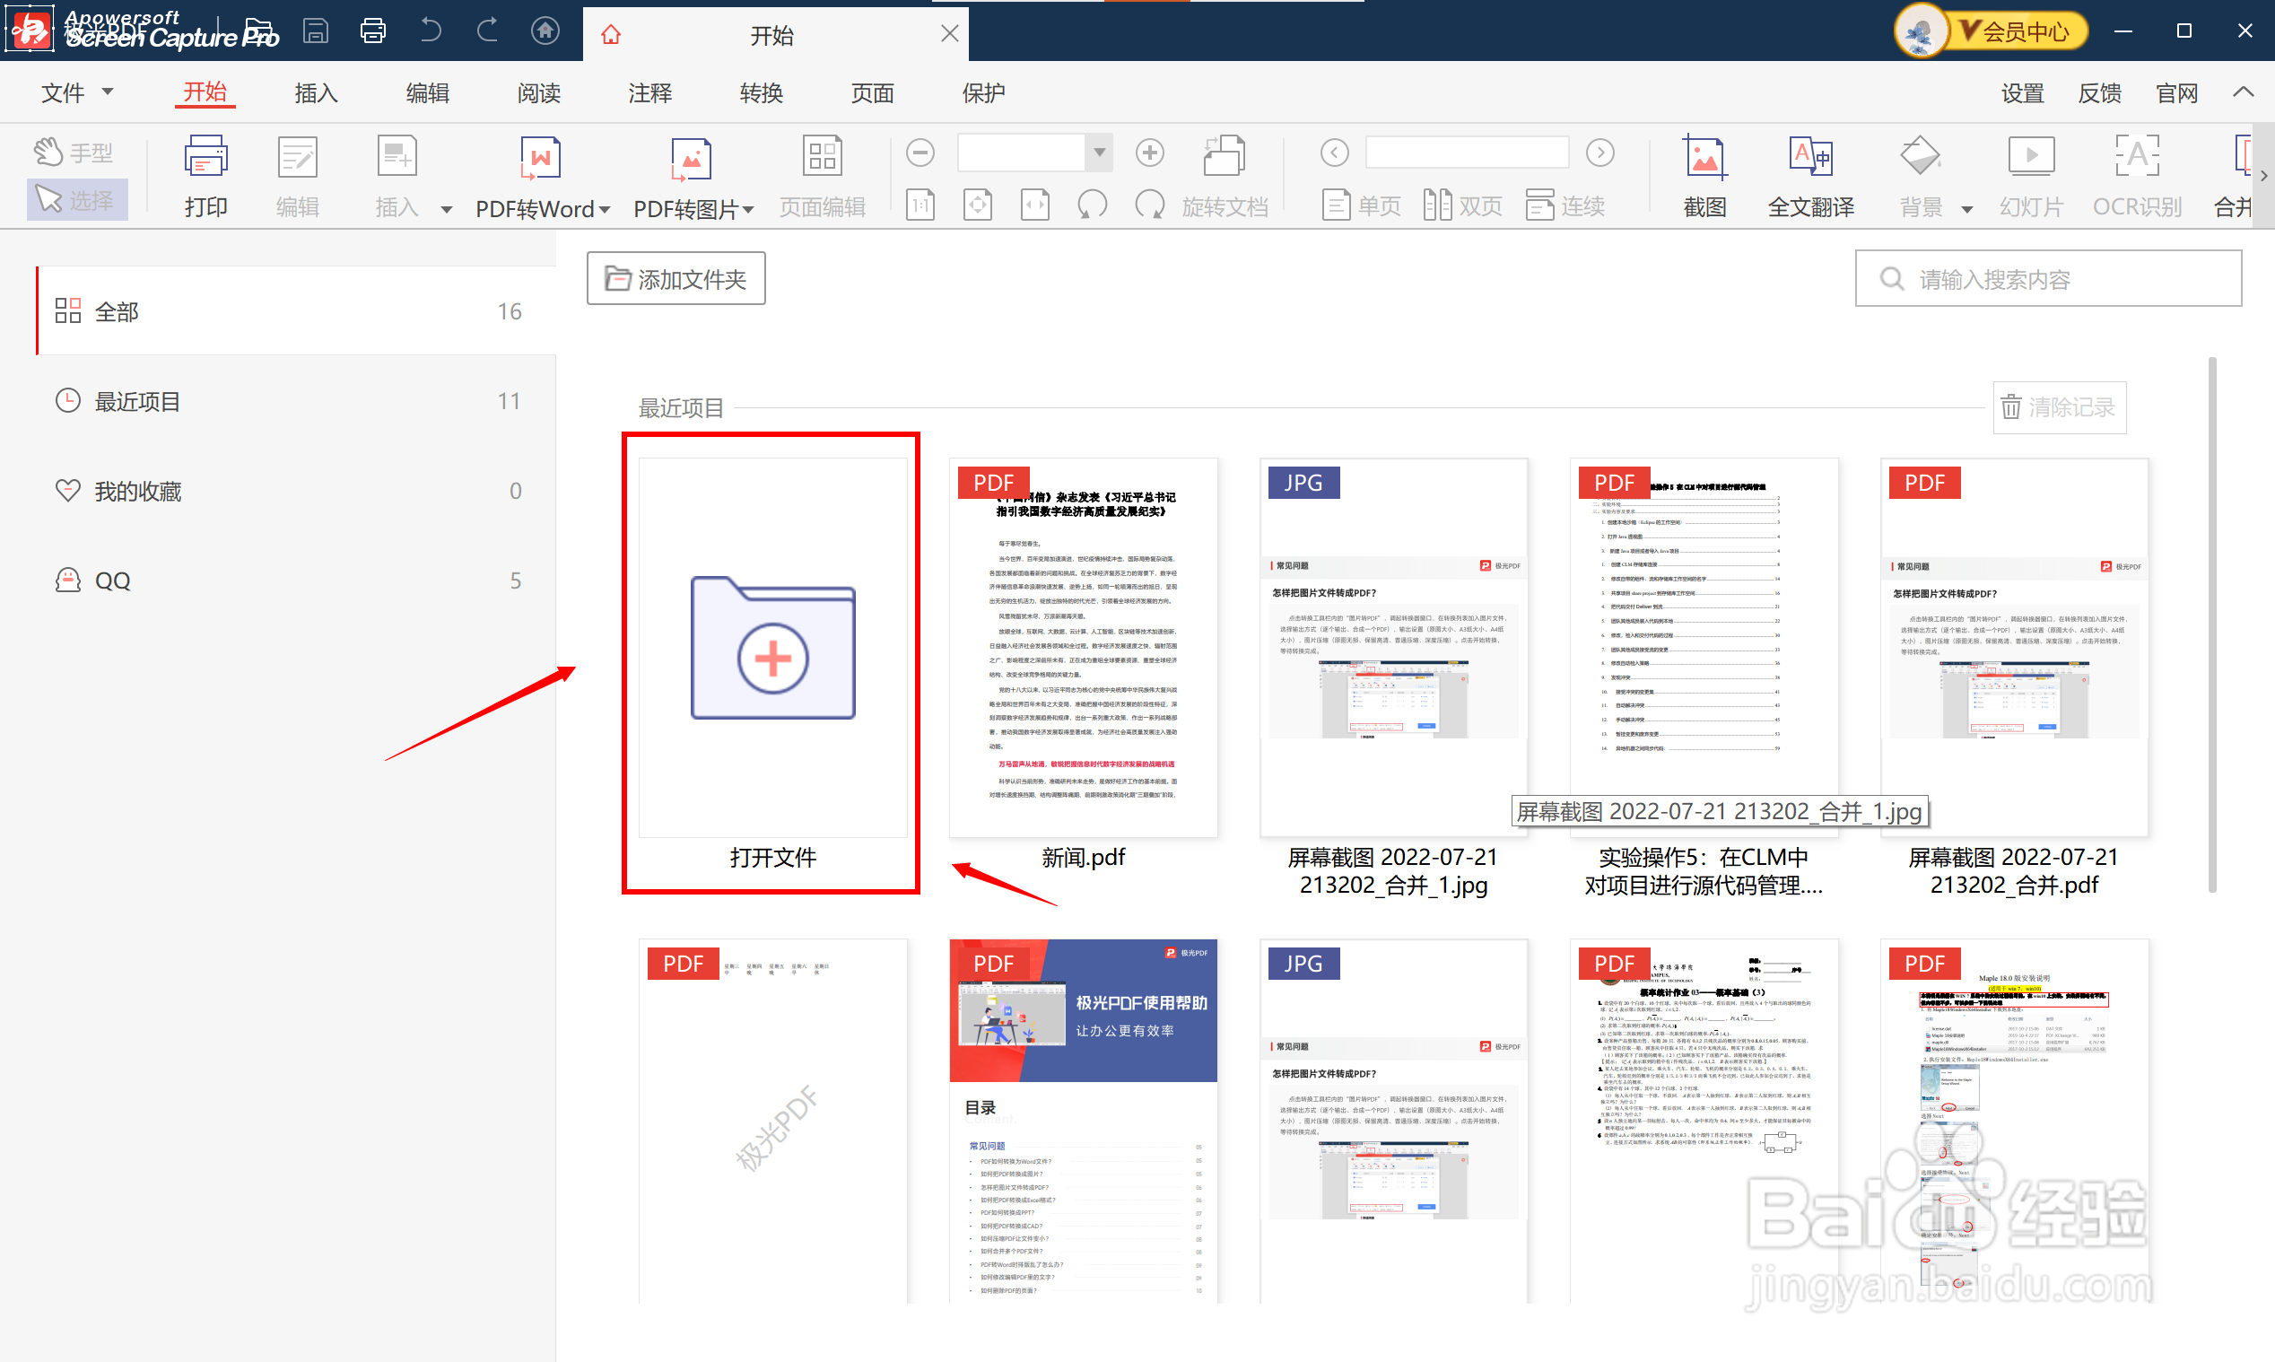Image resolution: width=2275 pixels, height=1362 pixels.
Task: Click the zoom in plus circle icon
Action: point(1148,153)
